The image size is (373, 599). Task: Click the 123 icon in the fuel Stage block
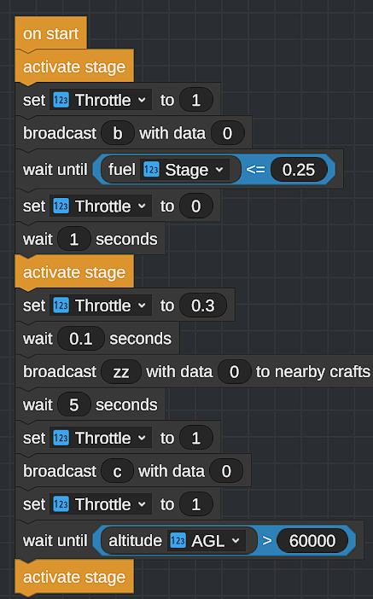[151, 170]
